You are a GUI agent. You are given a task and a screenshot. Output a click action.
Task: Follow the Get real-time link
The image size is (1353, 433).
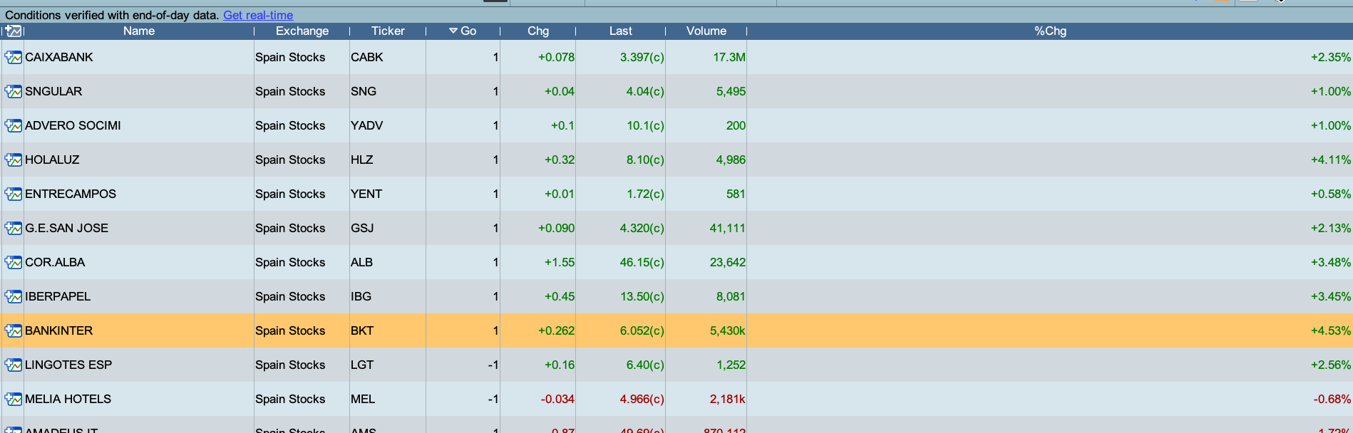(x=258, y=15)
